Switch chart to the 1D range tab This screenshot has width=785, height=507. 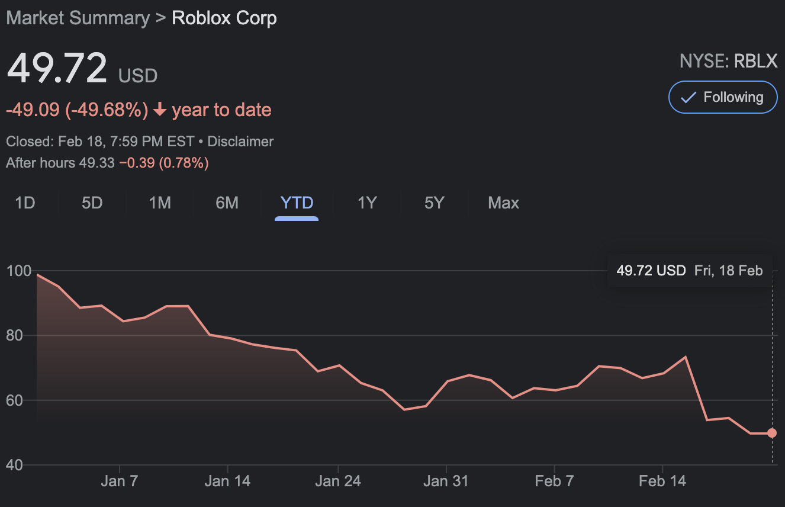click(25, 203)
